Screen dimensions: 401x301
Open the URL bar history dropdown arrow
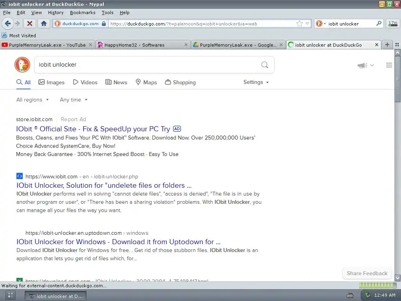[307, 24]
